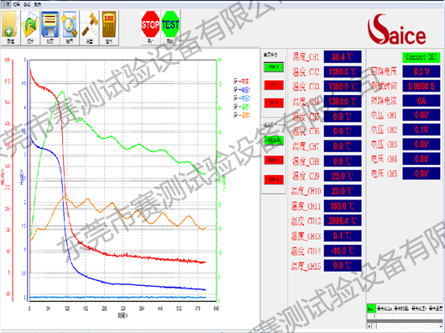Toggle the orange temperature2 curve checkbox
This screenshot has width=445, height=333.
[236, 115]
